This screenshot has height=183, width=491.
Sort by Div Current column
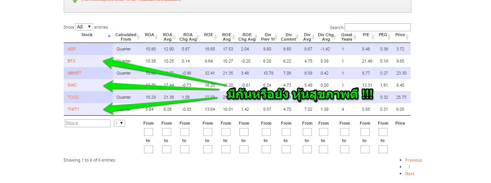click(x=290, y=37)
